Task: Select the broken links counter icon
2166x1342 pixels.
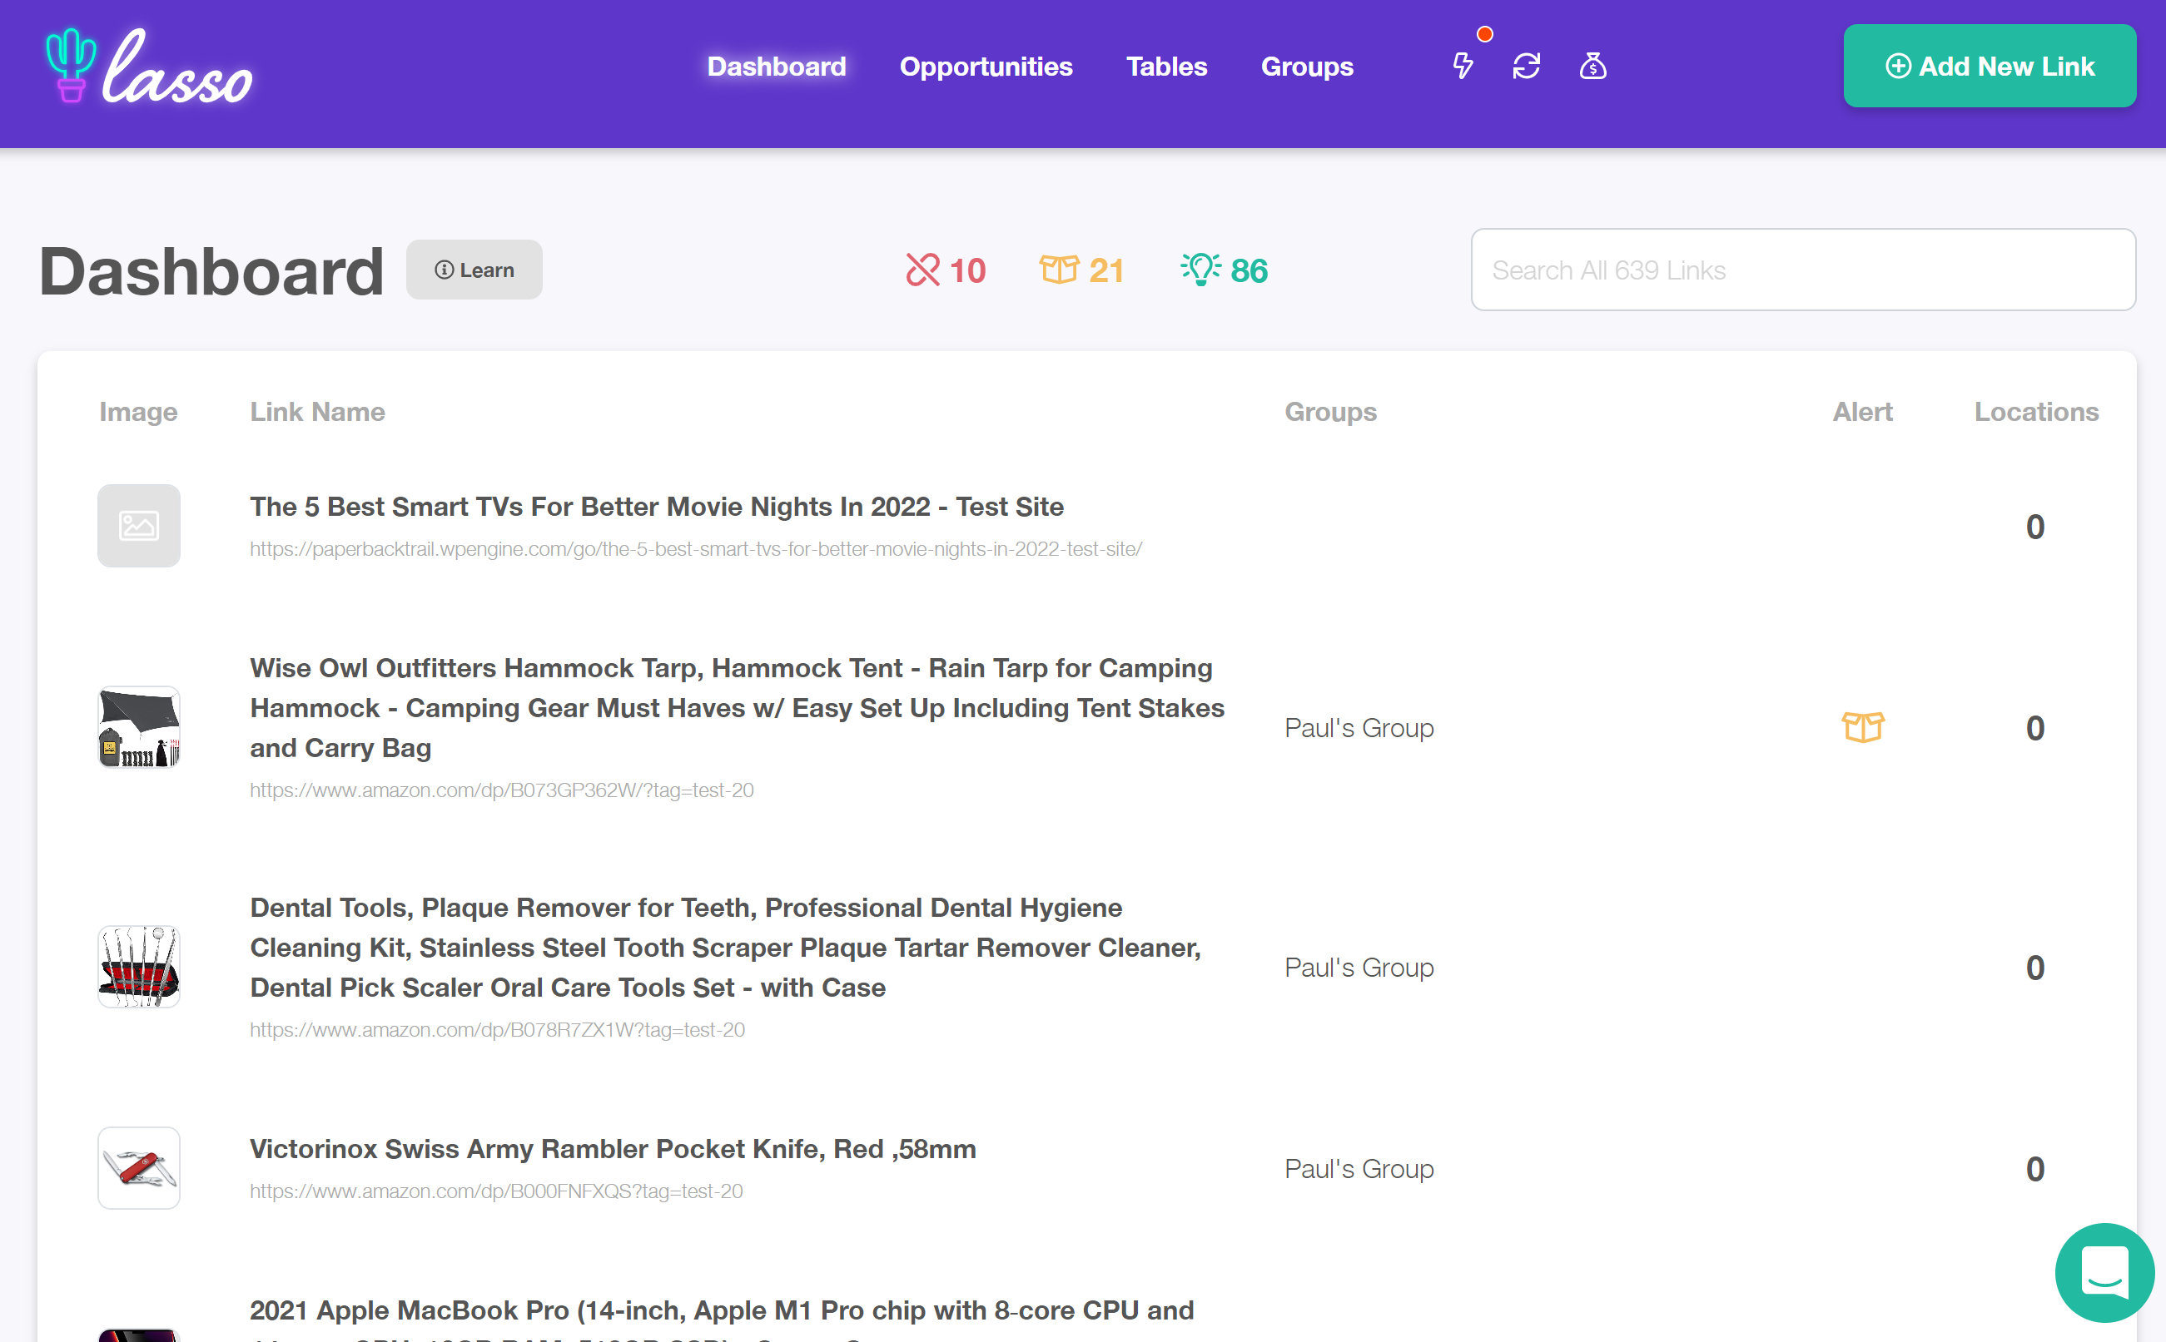Action: click(x=925, y=270)
